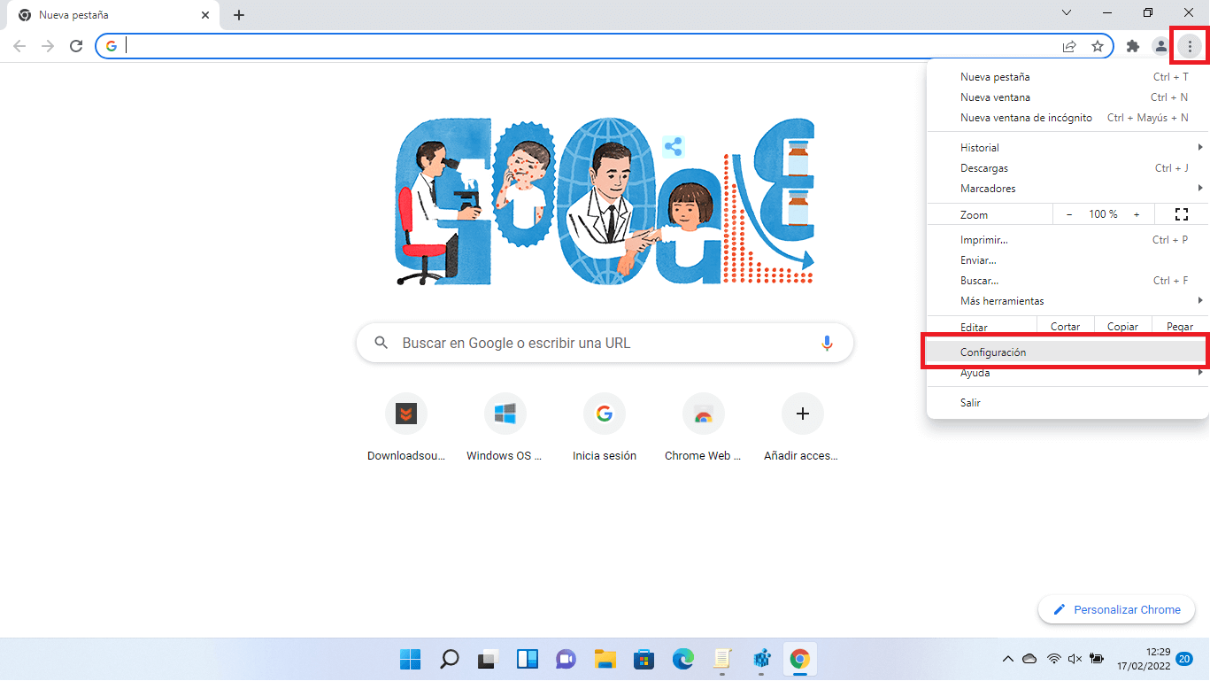
Task: Share the Google doodle
Action: [x=673, y=146]
